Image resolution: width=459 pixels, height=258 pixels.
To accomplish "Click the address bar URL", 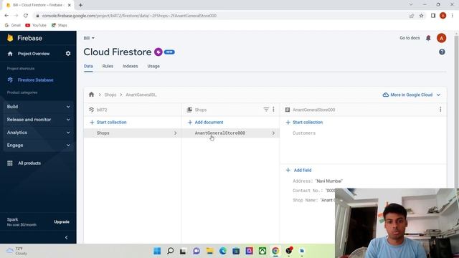I will tap(129, 16).
